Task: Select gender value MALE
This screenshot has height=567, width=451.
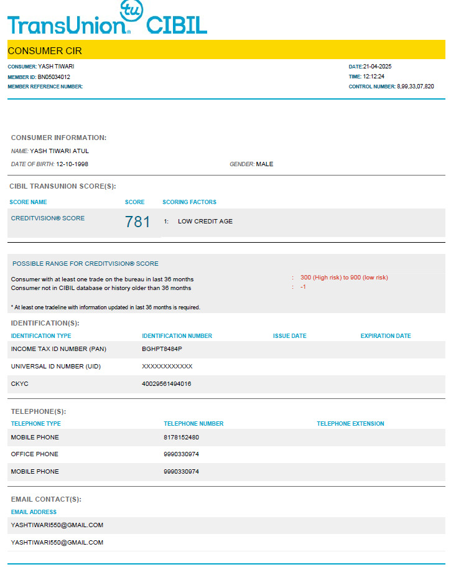Action: 264,164
